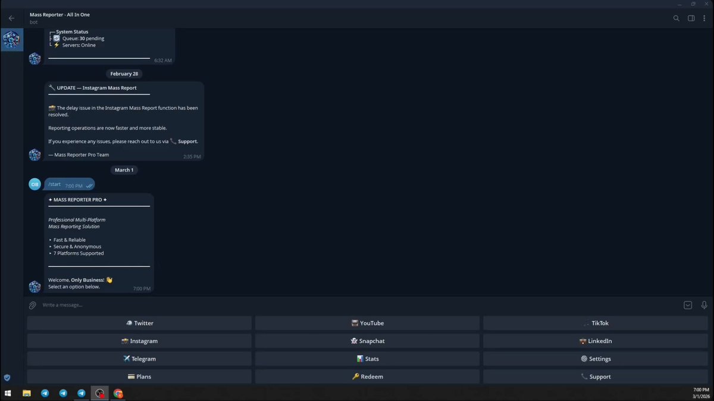The height and width of the screenshot is (401, 714).
Task: Open the Settings bot button
Action: [x=595, y=359]
